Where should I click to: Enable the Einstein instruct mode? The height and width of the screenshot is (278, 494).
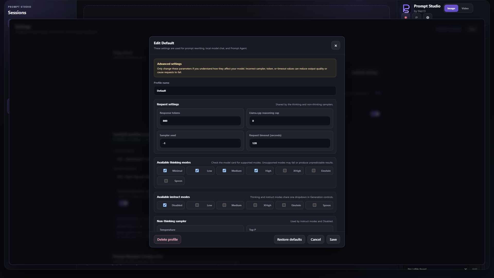(x=284, y=205)
